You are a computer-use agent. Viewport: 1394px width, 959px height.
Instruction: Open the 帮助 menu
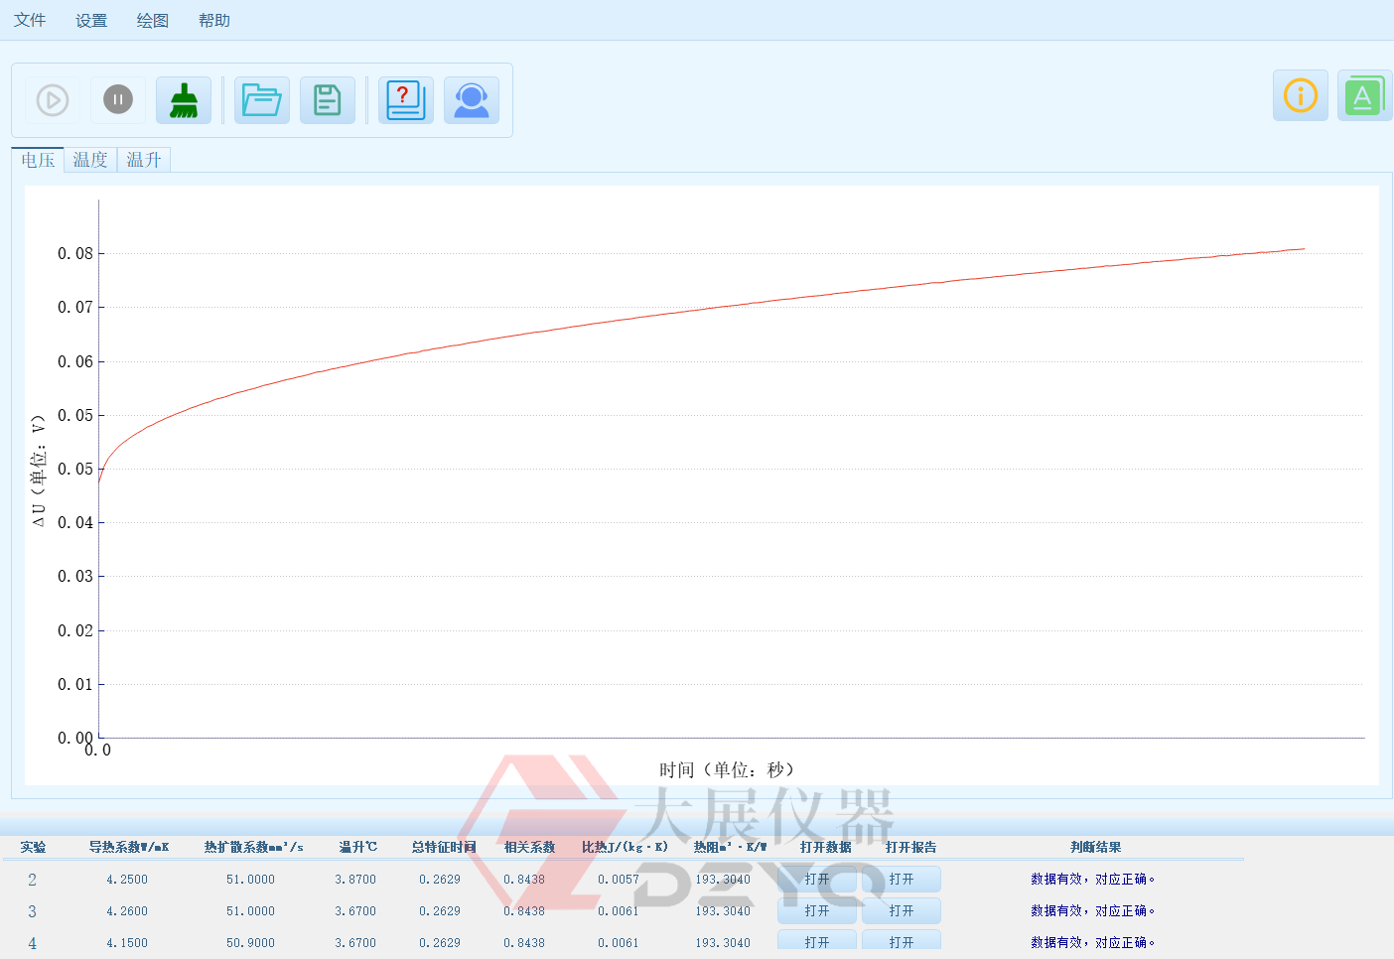[214, 20]
